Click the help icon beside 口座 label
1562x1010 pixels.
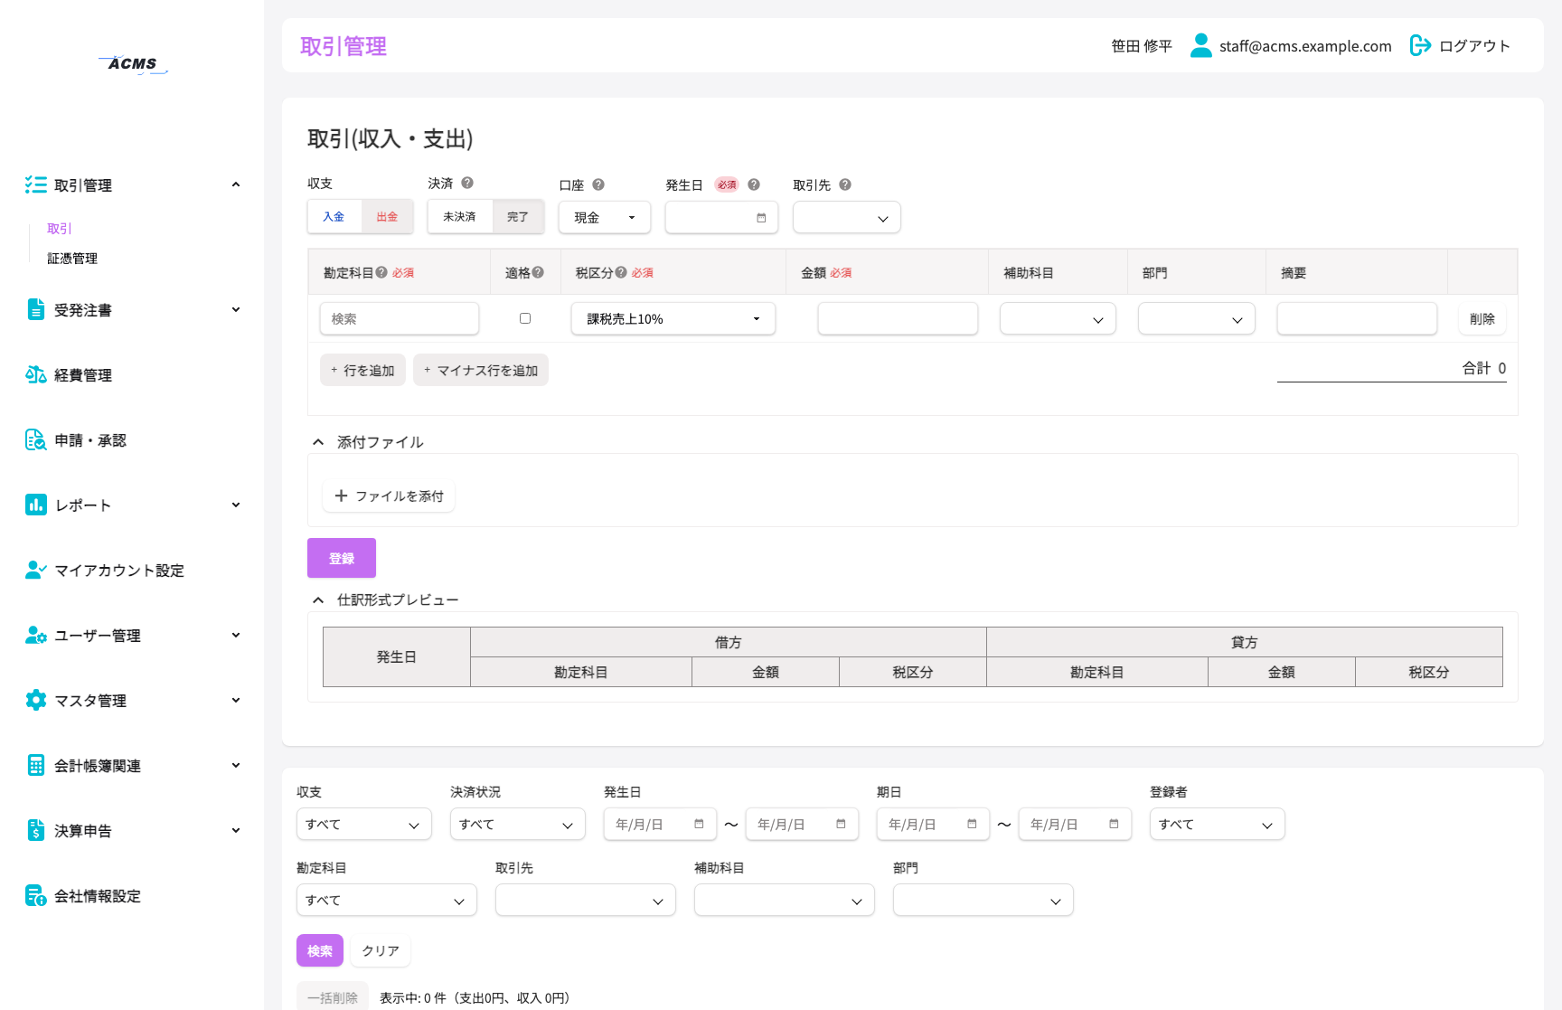598,184
